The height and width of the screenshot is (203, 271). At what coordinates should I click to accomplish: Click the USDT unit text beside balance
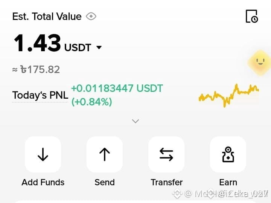coord(78,47)
